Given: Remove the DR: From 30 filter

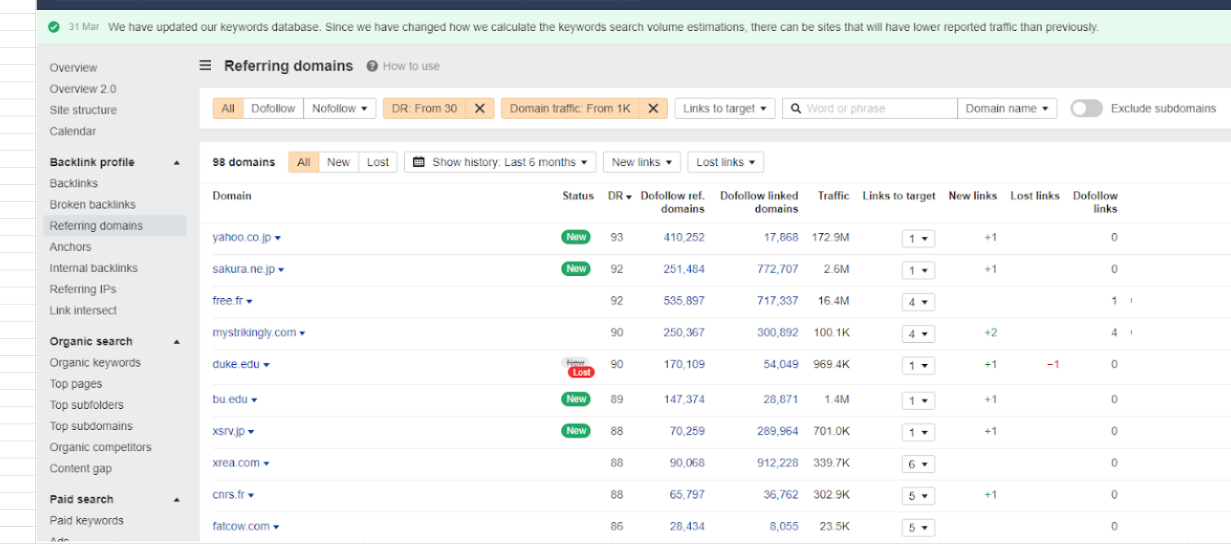Looking at the screenshot, I should [x=480, y=108].
